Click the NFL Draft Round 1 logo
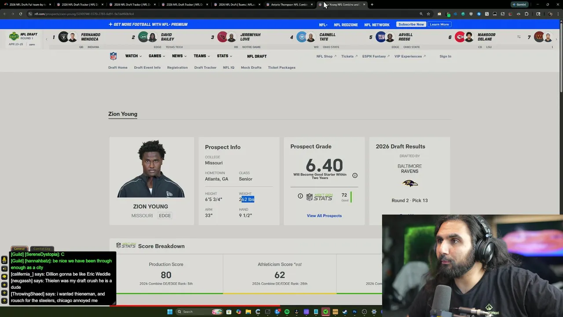 [14, 37]
